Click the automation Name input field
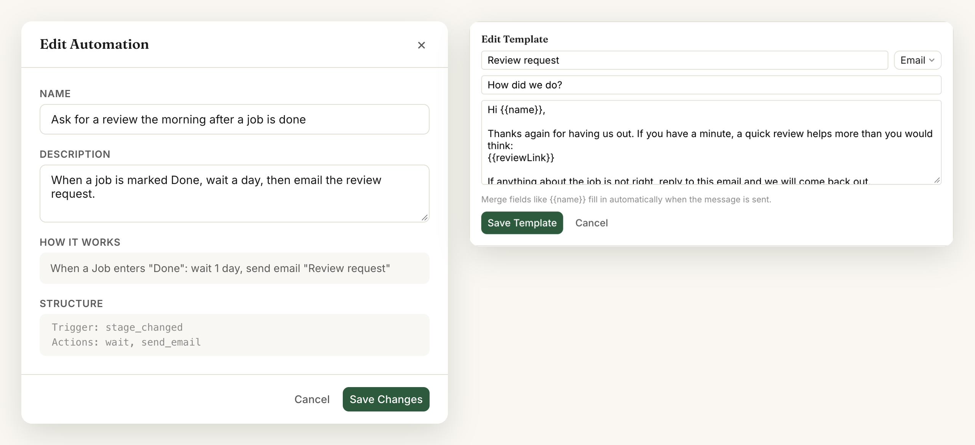This screenshot has height=445, width=975. click(235, 119)
